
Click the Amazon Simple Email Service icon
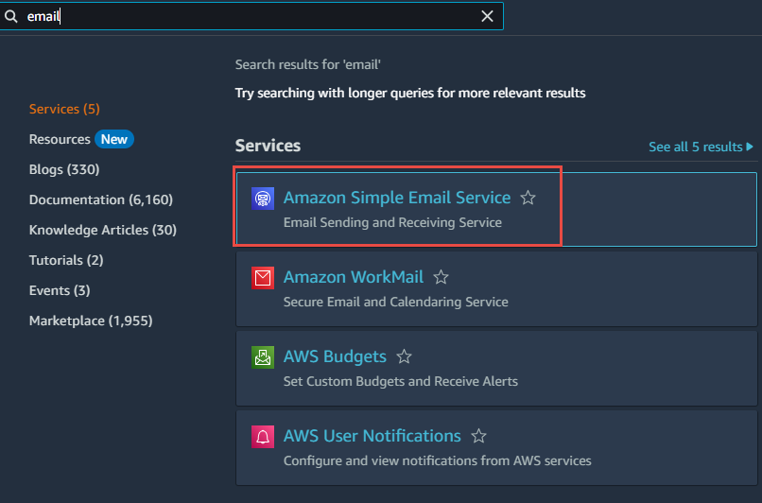pos(263,199)
